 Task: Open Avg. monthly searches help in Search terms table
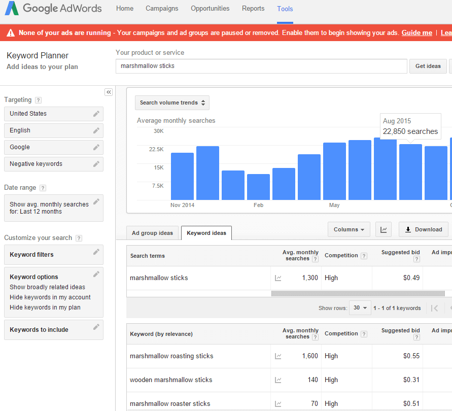(316, 259)
